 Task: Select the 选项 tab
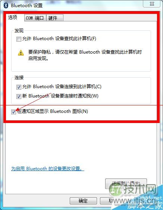[x=13, y=17]
